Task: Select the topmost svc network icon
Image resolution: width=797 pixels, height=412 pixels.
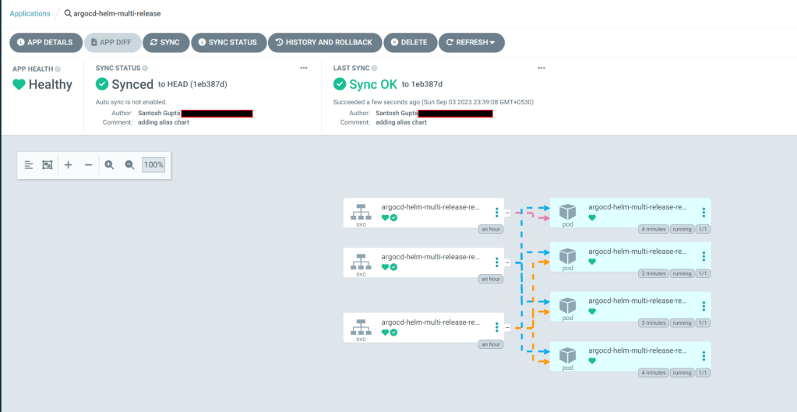Action: point(361,211)
